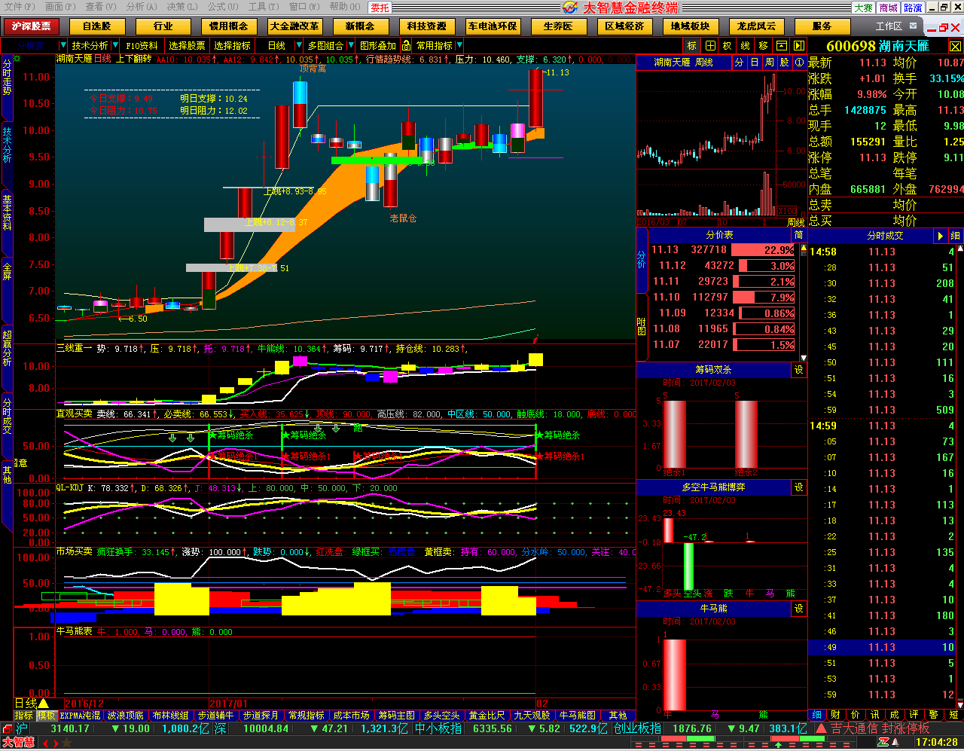Select the 分价 side tab left of price list
Screen dimensions: 964x751
click(x=642, y=260)
